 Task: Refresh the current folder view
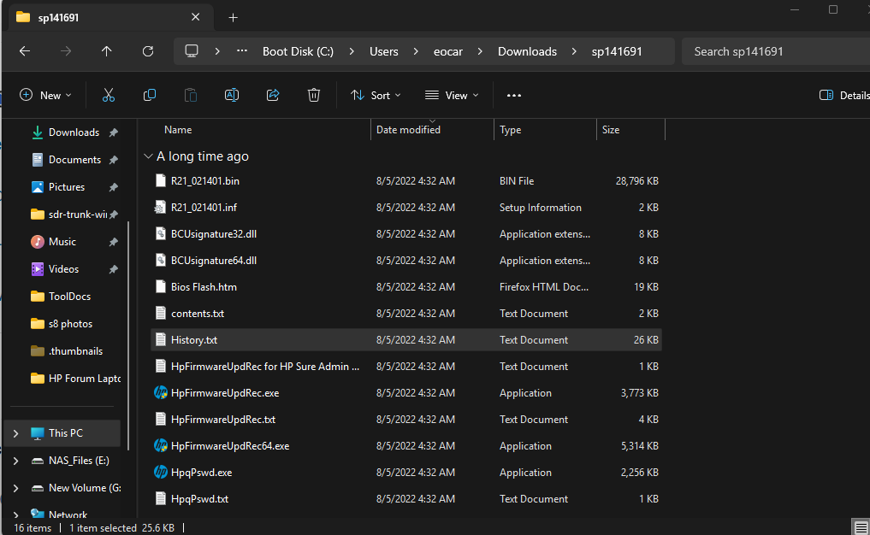point(148,51)
